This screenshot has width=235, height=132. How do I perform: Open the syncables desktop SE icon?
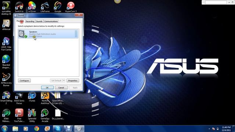coord(6,8)
